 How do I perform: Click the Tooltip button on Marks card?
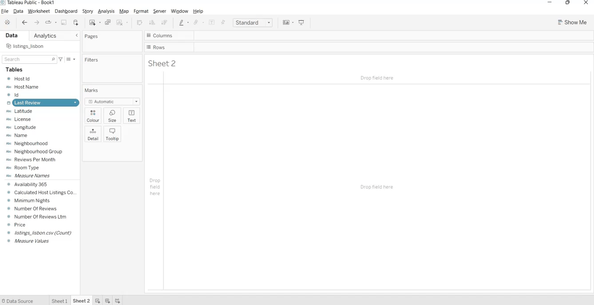point(112,134)
